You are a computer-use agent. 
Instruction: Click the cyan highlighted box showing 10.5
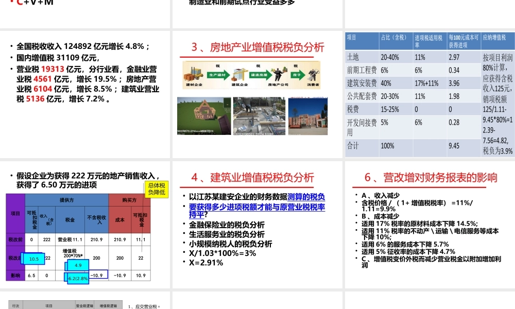point(33,259)
